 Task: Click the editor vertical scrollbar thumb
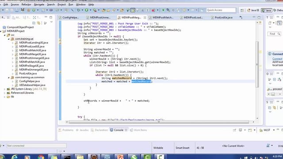click(x=257, y=64)
